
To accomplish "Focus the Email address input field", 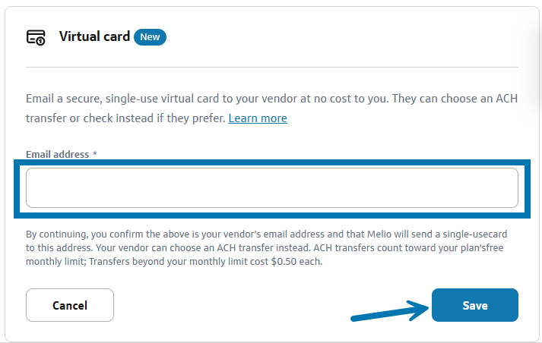I will coord(271,187).
